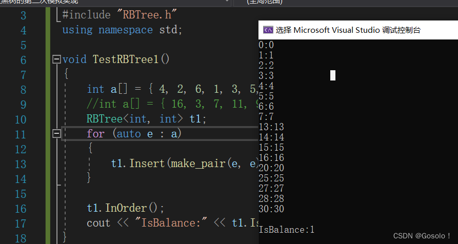Click the 0:0 console output line
This screenshot has height=244, width=458.
(266, 45)
